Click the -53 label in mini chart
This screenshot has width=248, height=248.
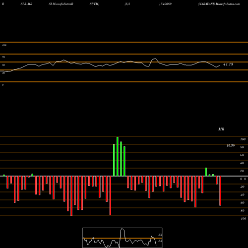pyautogui.click(x=160, y=241)
